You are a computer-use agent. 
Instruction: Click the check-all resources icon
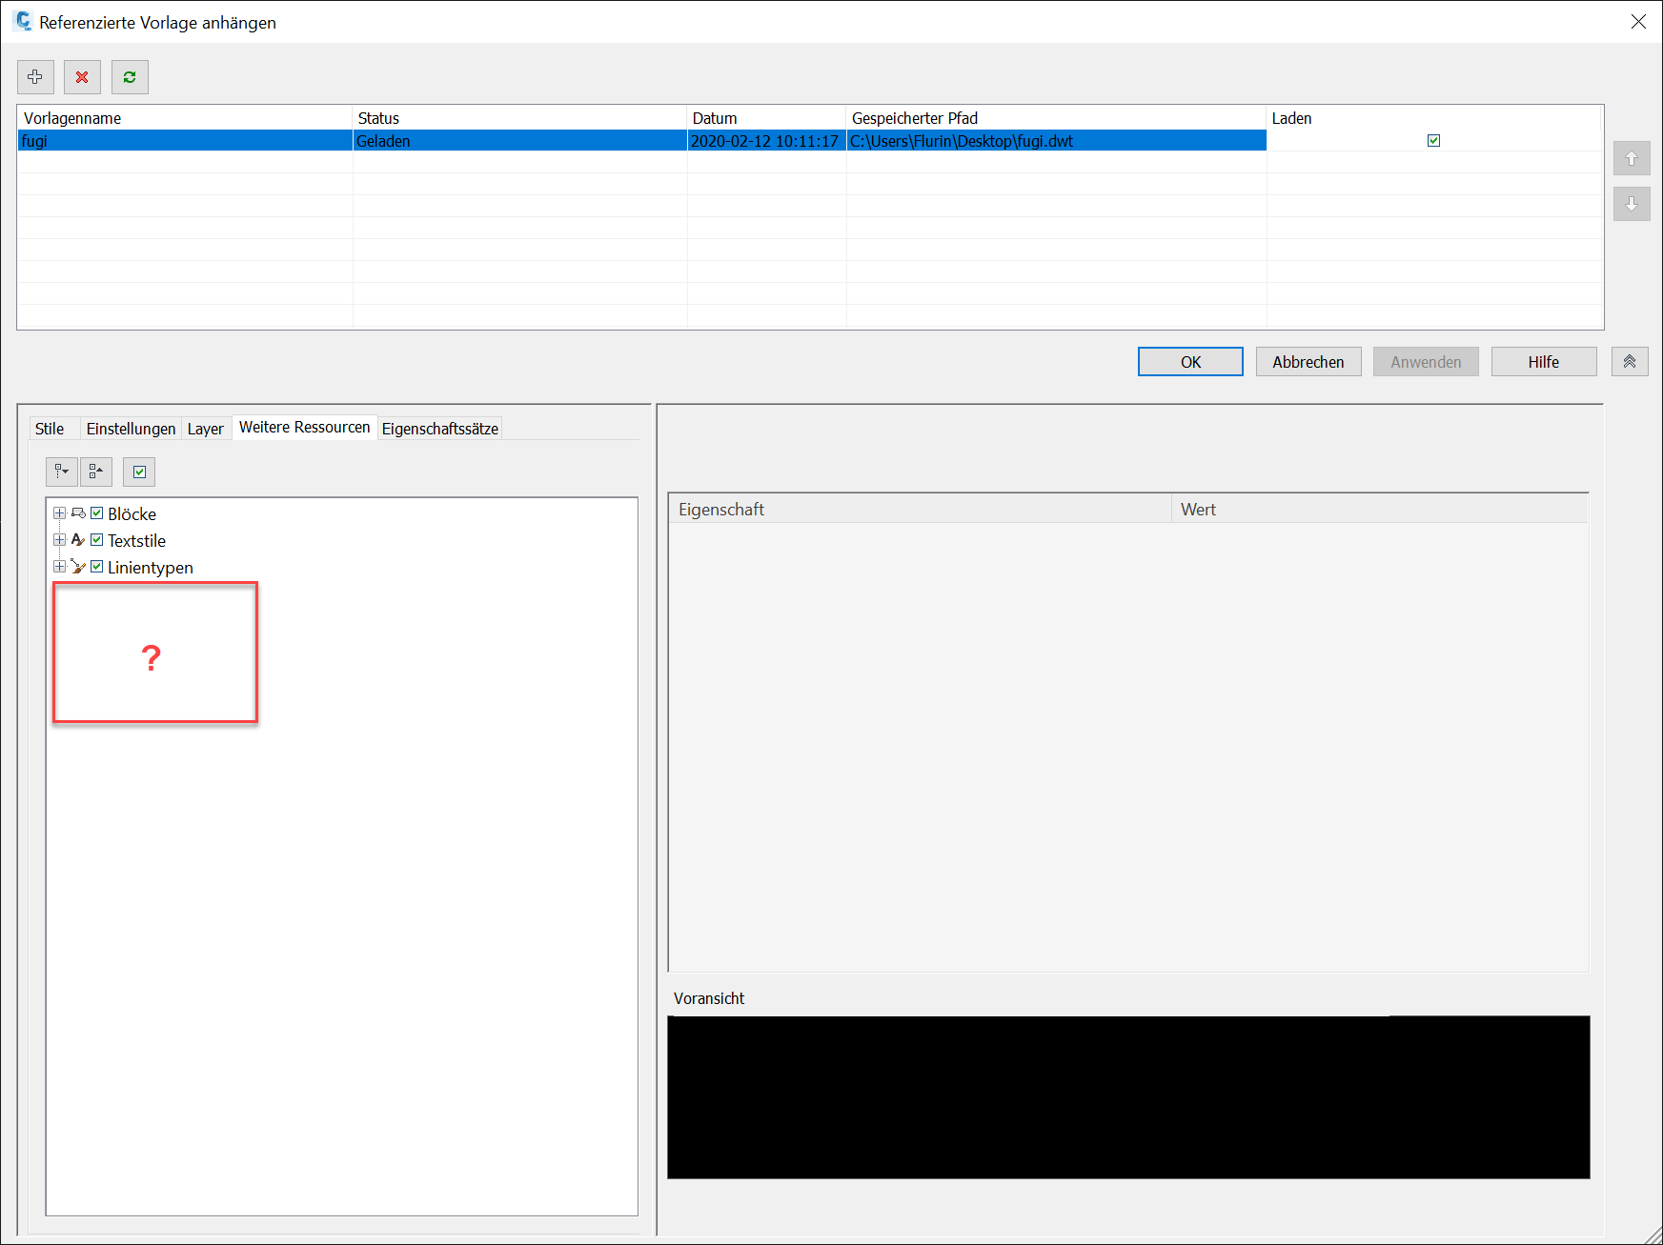coord(138,472)
